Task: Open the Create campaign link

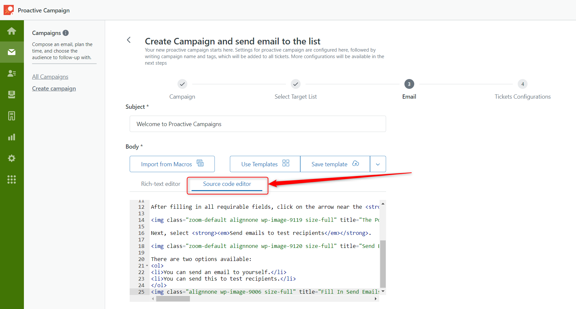Action: (x=54, y=89)
